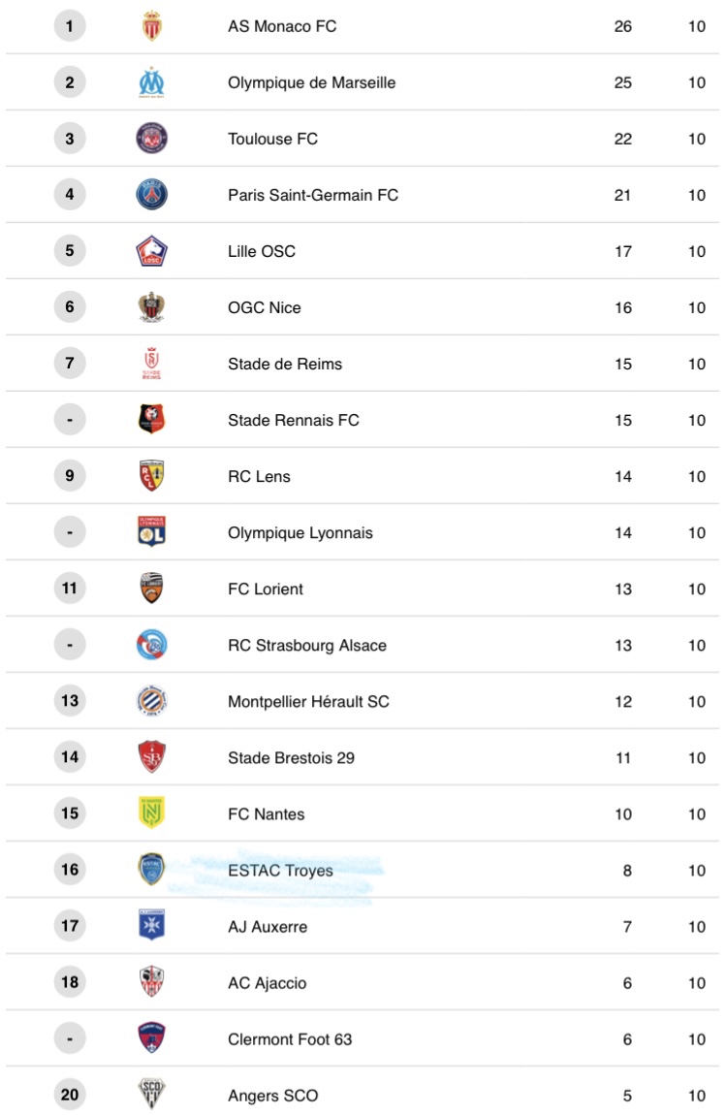Select the Paris Saint-Germain crest
The image size is (726, 1115).
(x=151, y=195)
